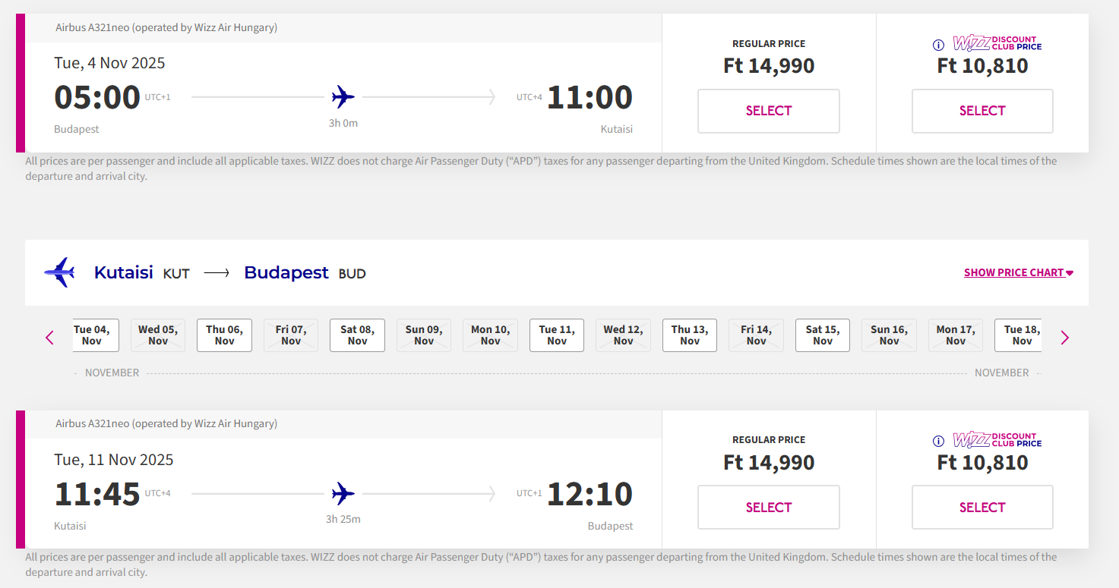Image resolution: width=1119 pixels, height=588 pixels.
Task: Click plane icon on 11:45 Kutaisi flight
Action: (x=343, y=494)
